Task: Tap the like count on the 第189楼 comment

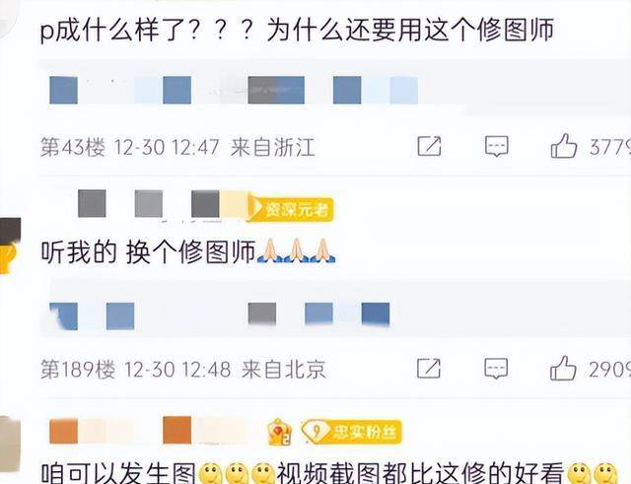Action: pyautogui.click(x=610, y=369)
